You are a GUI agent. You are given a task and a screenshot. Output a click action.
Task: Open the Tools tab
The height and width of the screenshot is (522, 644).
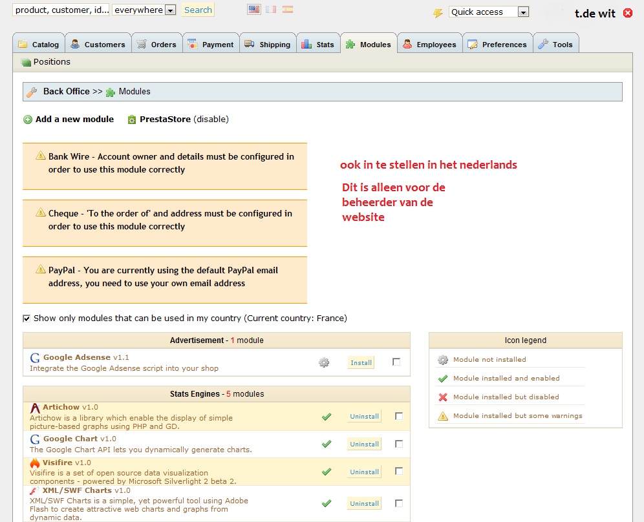pos(556,45)
